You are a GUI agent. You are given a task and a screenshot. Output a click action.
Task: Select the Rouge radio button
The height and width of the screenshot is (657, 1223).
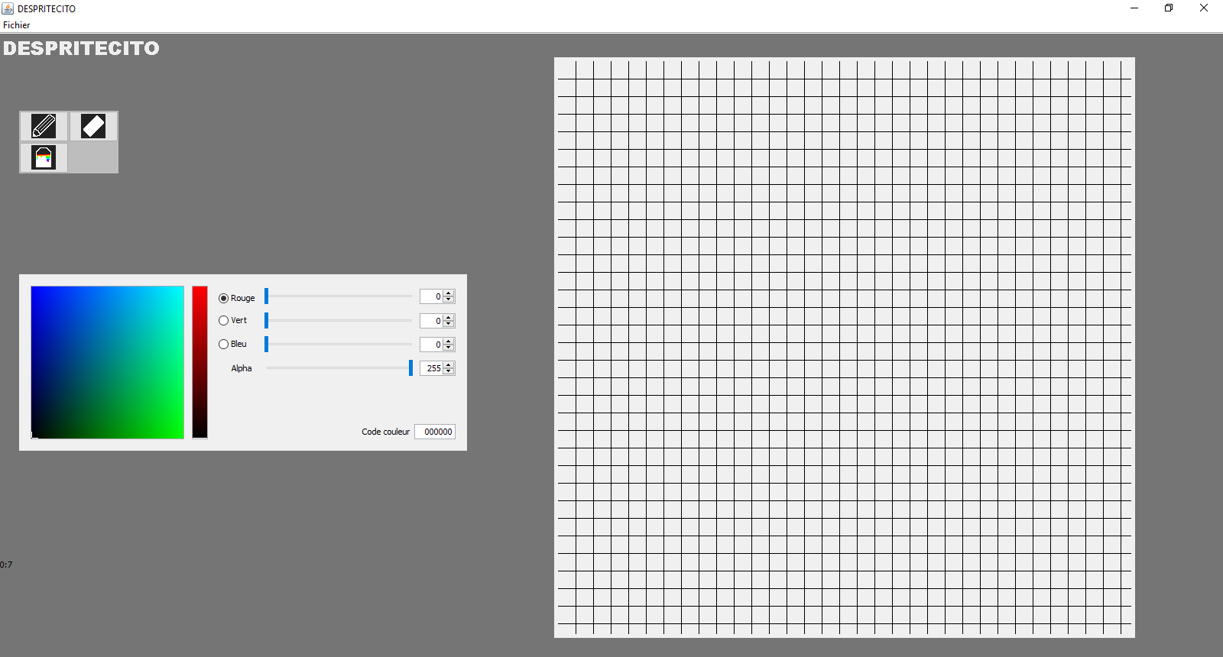pyautogui.click(x=223, y=298)
